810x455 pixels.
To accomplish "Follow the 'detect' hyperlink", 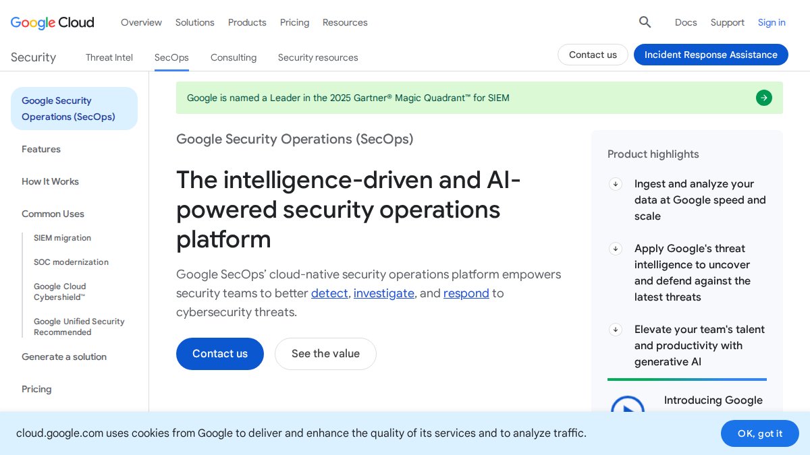I will click(x=329, y=293).
